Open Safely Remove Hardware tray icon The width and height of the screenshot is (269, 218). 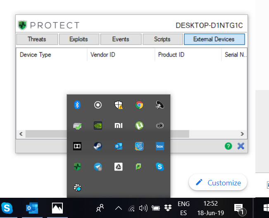coord(77,126)
